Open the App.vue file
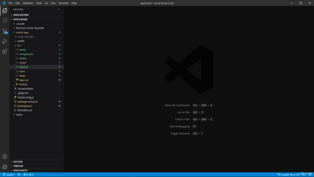 37,80
